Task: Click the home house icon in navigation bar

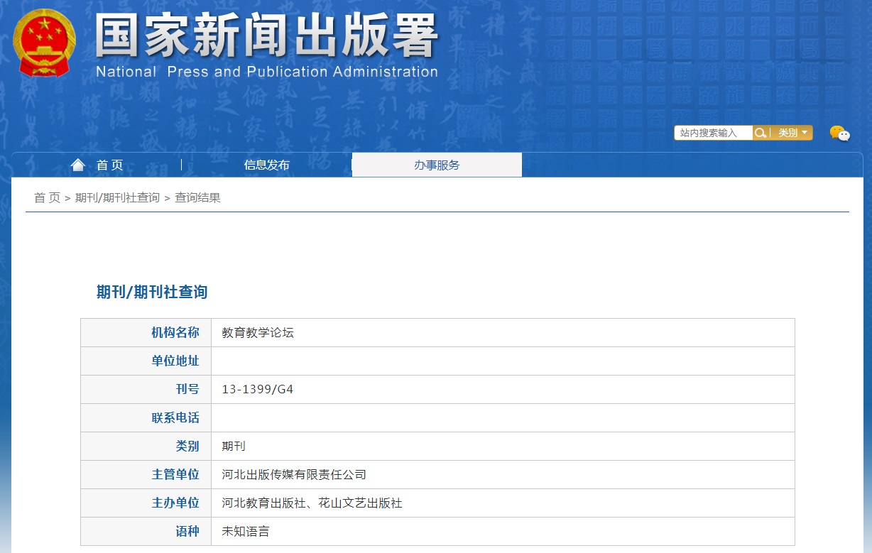Action: [x=78, y=164]
